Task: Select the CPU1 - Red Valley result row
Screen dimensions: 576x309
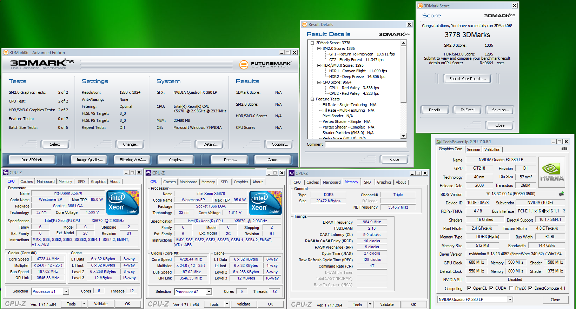Action: pyautogui.click(x=354, y=88)
